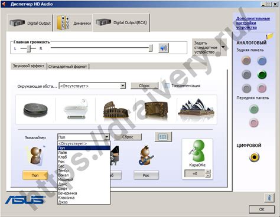
Task: Click the green KaraOKe microphone icon
Action: click(x=197, y=151)
